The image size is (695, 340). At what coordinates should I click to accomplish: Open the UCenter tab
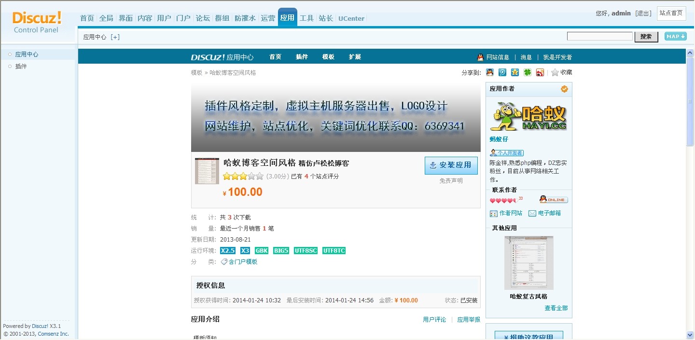351,18
